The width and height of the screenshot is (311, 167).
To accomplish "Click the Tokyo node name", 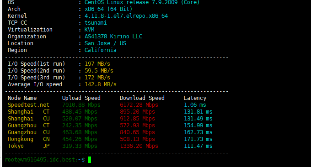I will tap(16, 146).
